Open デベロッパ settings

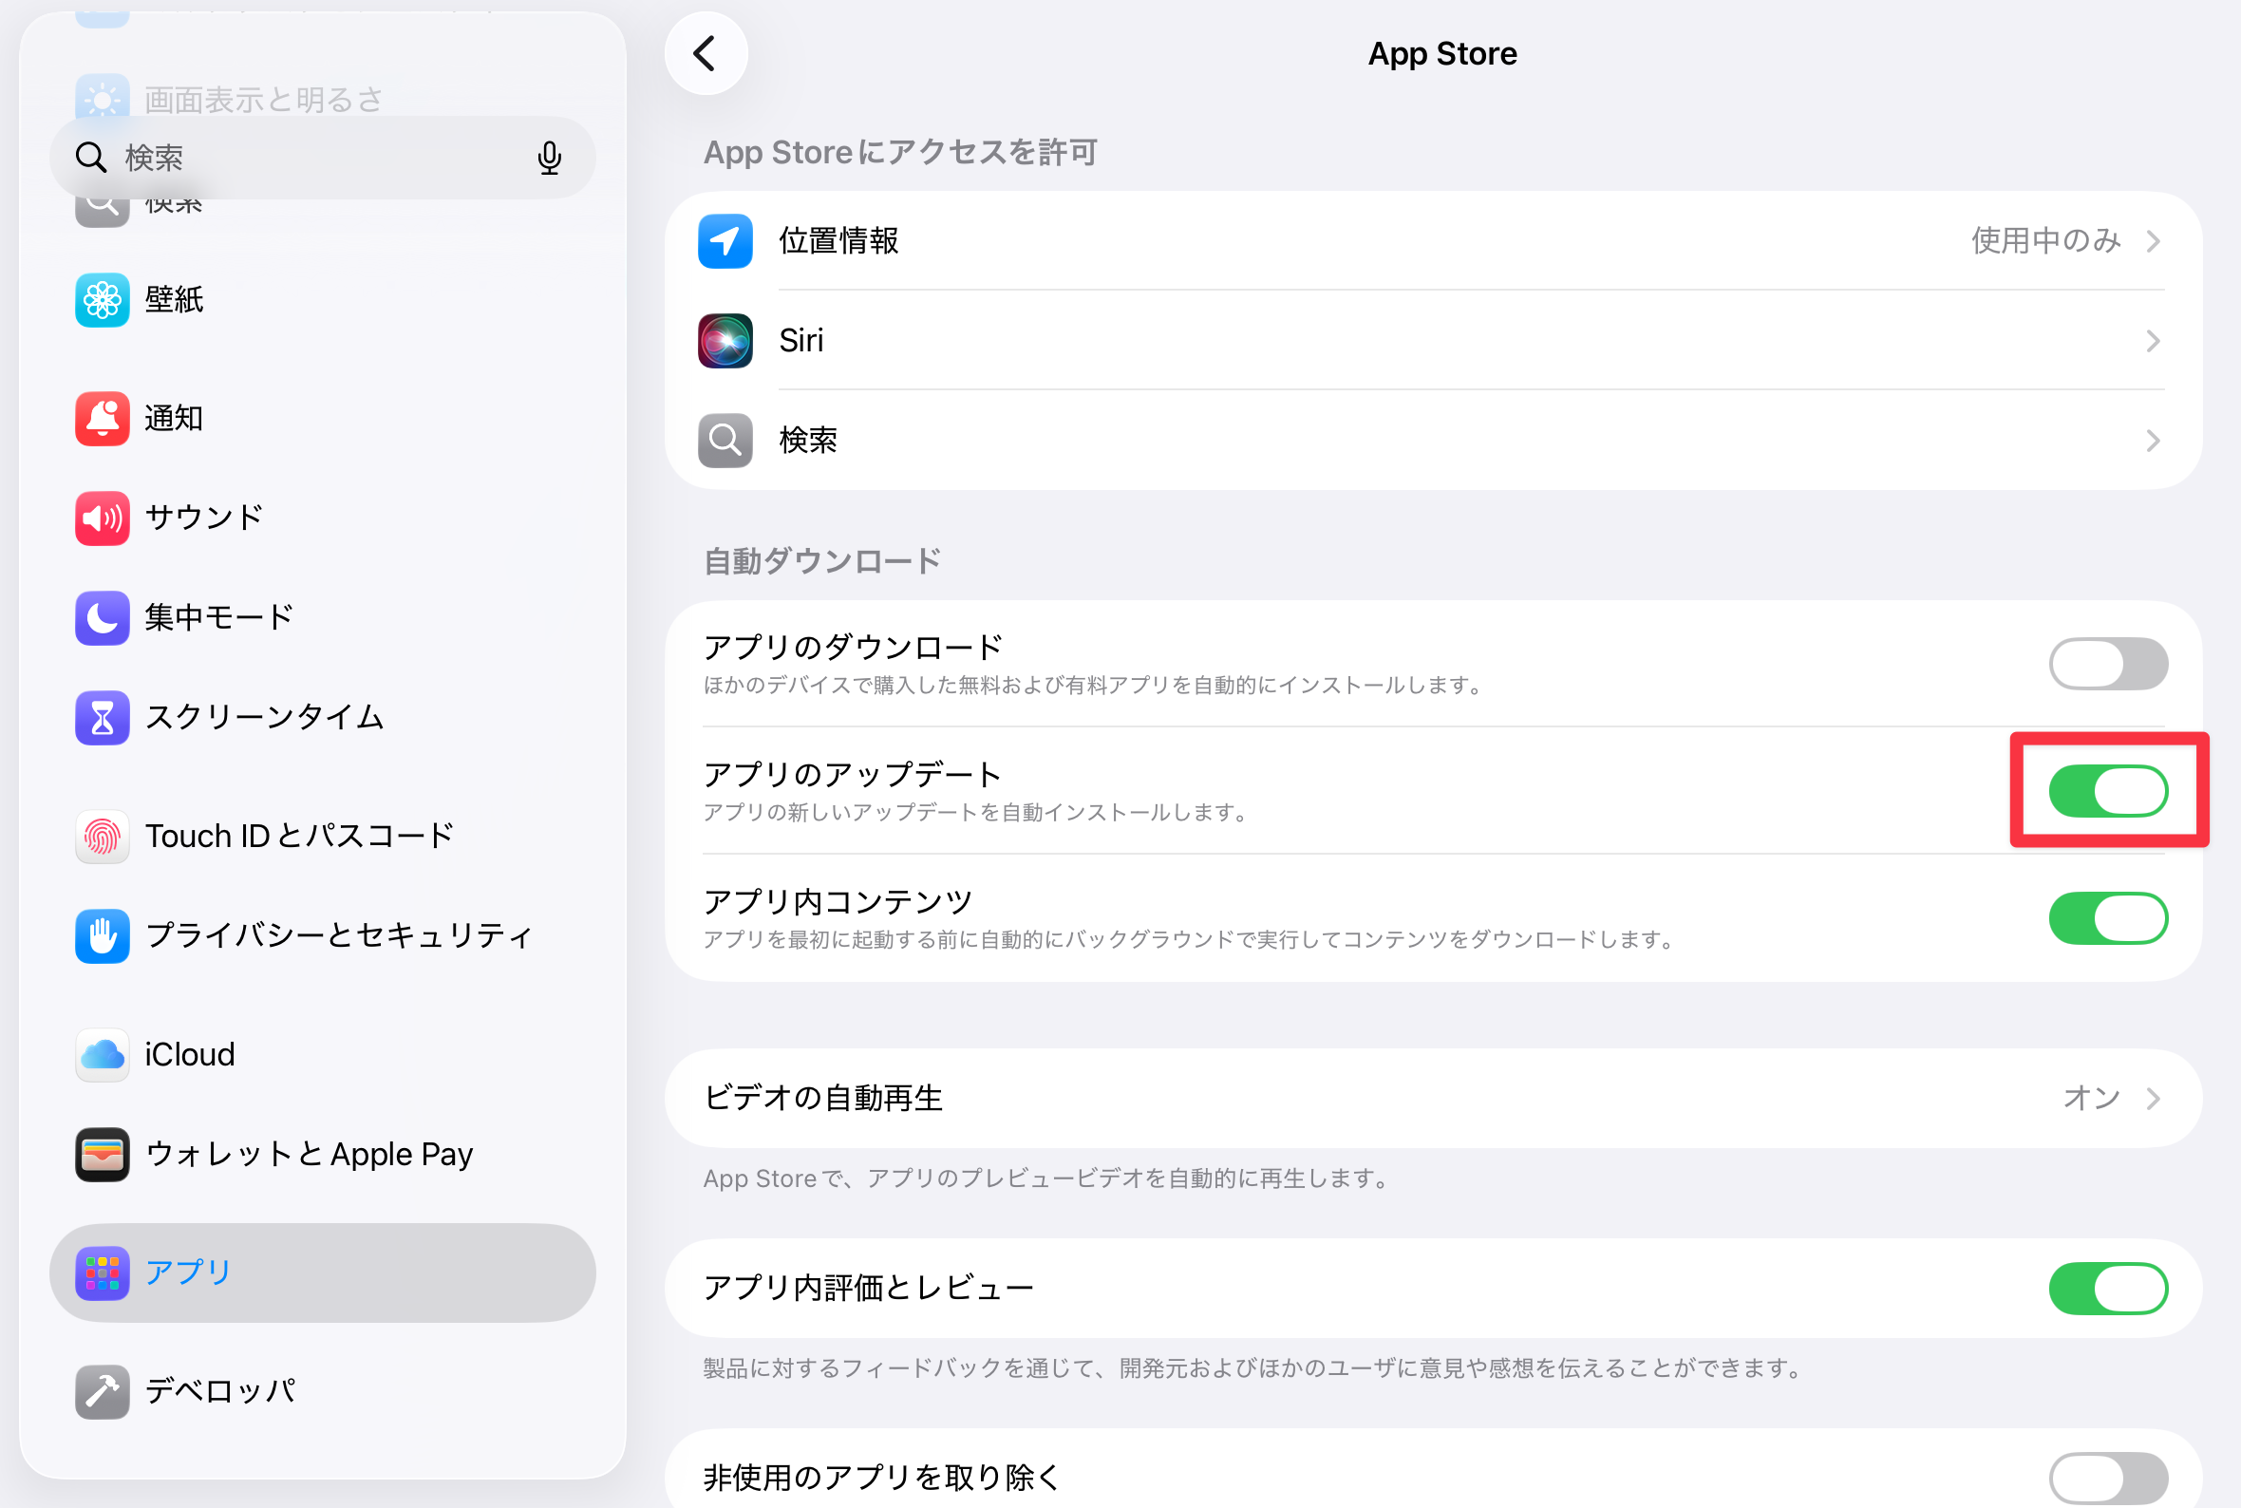(323, 1391)
